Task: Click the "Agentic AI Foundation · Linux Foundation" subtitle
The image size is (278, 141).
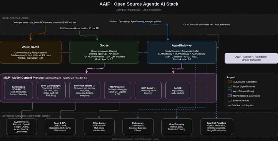Action: click(x=139, y=10)
